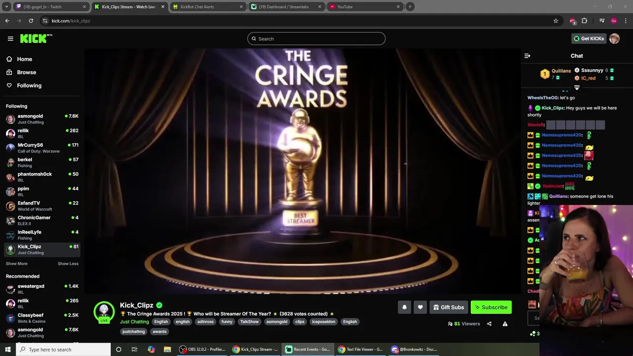This screenshot has width=633, height=356.
Task: Collapse followed channels with Show Less
Action: [68, 264]
